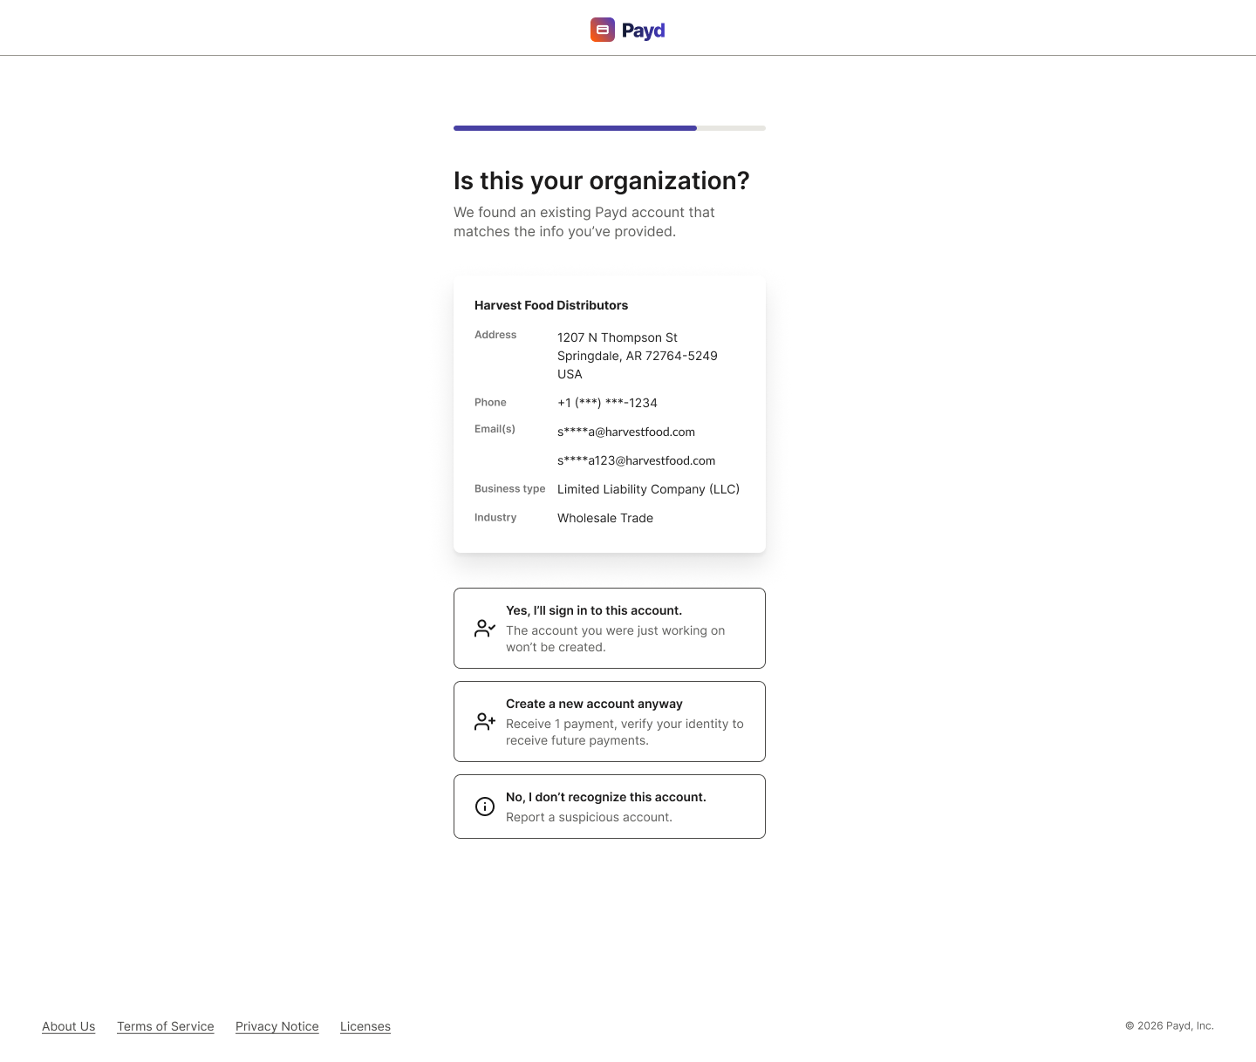Click the masked phone number '+1 (***) ***-1234'
Viewport: 1256px width, 1062px height.
[607, 403]
